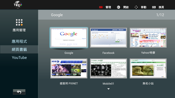Screen dimensions: 175x98
Task: Click the 應用管理 grid icon
Action: pos(19,22)
